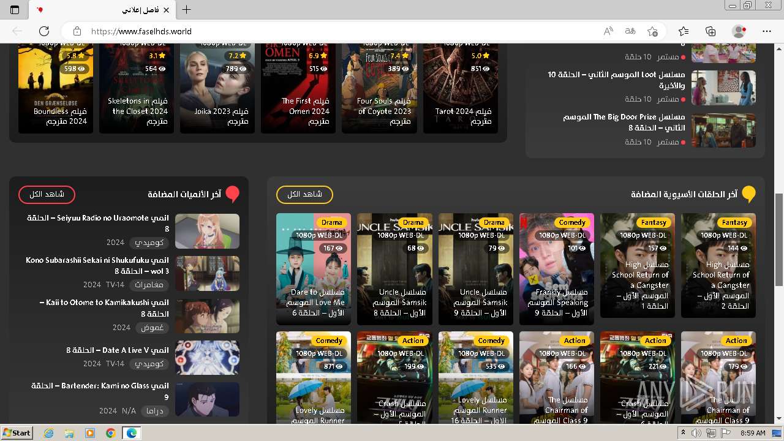Click مغامرات genre tag
This screenshot has height=441, width=784.
coord(150,285)
